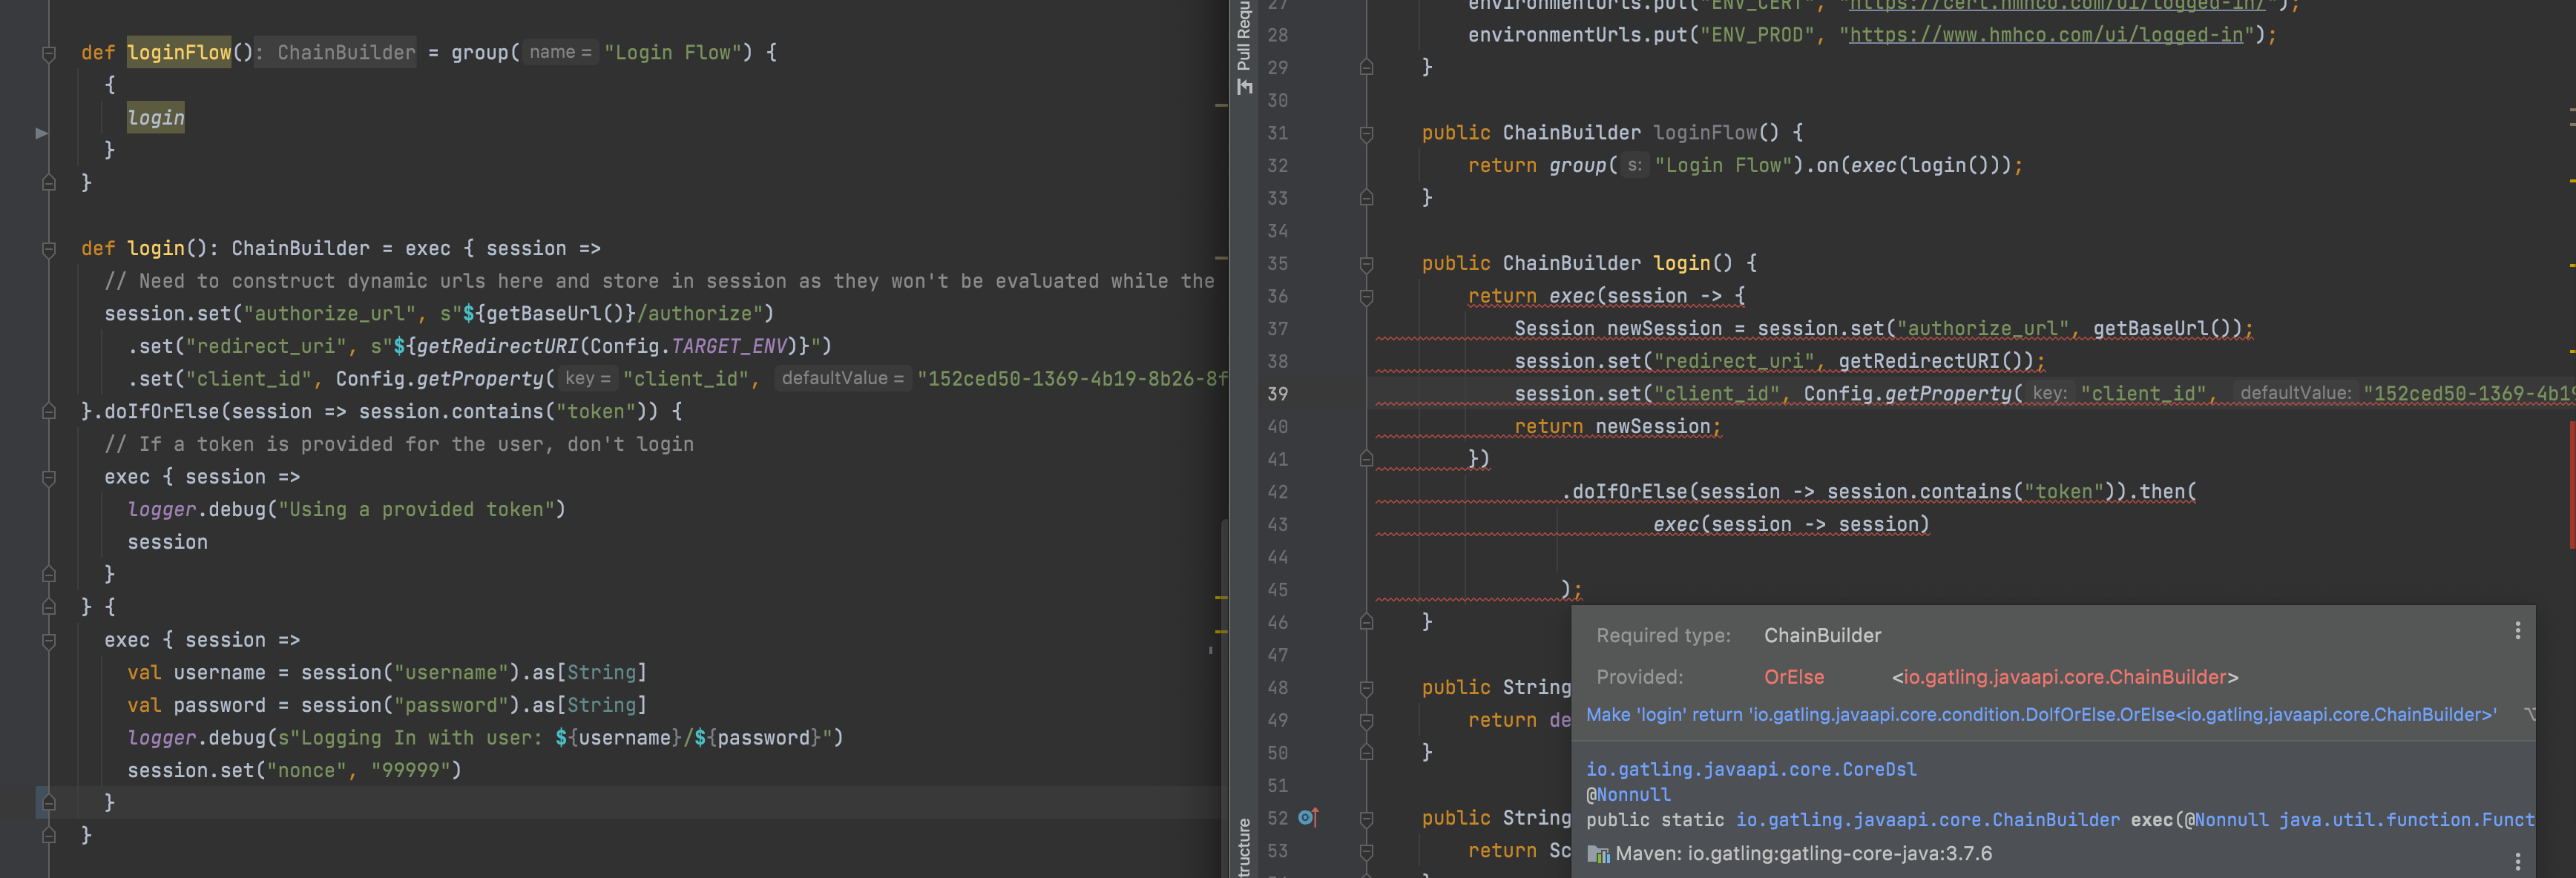Click line number 39 in the Java gutter
Image resolution: width=2576 pixels, height=878 pixels.
click(1277, 394)
